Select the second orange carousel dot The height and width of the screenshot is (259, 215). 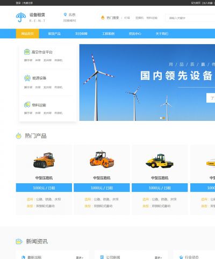[164, 118]
